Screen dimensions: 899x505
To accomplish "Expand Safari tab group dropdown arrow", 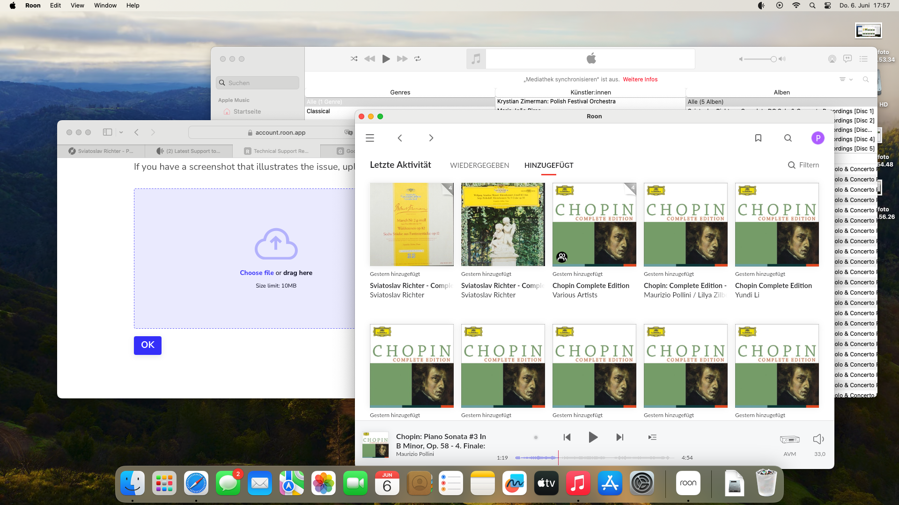I will [x=121, y=132].
